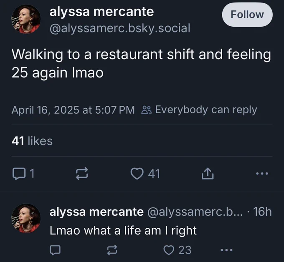Screen dimensions: 284x262
Task: Repost the main post using the arrows icon
Action: [x=82, y=174]
